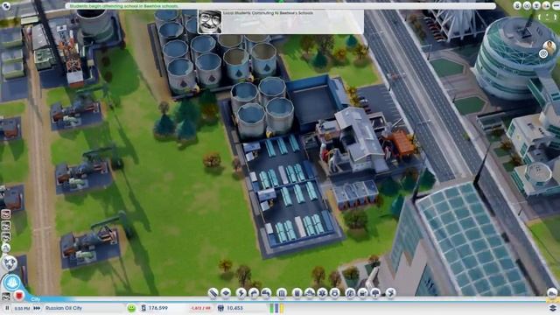The height and width of the screenshot is (315, 560).
Task: Click the blue region view globe button
Action: (11, 283)
